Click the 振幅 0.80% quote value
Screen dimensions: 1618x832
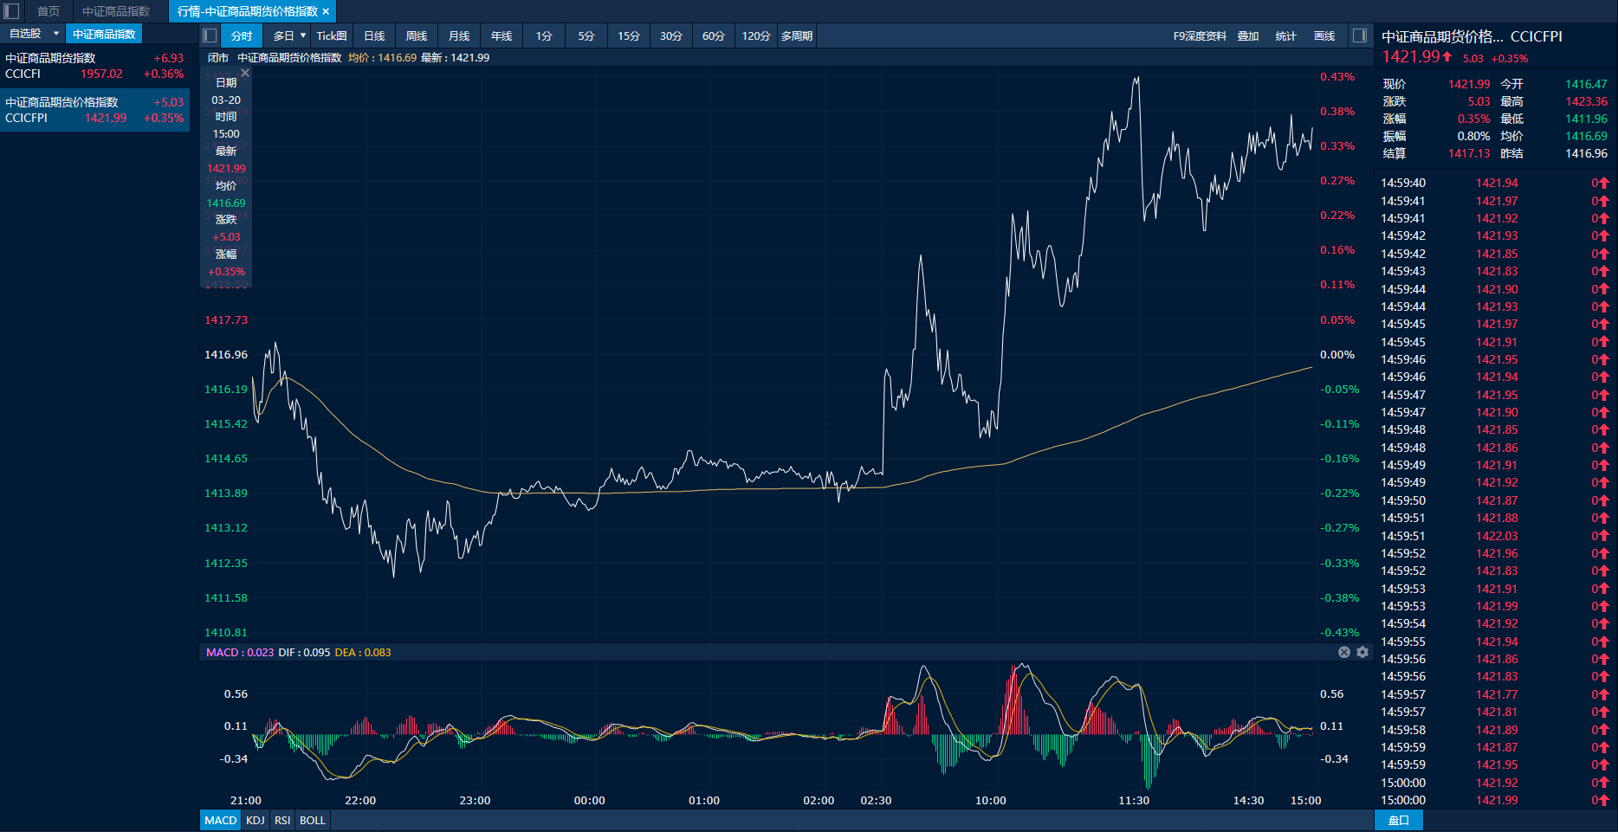pyautogui.click(x=1473, y=136)
